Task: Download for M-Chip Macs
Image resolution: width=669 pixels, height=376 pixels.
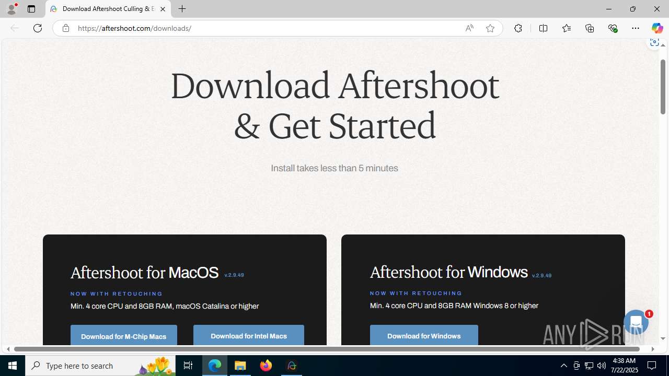Action: pos(124,335)
